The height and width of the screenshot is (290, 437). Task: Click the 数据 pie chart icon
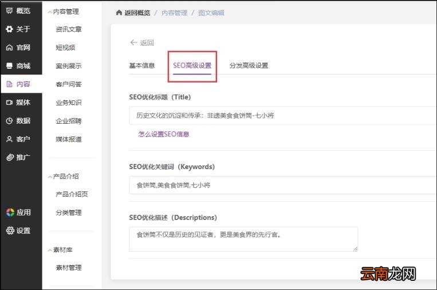(10, 121)
